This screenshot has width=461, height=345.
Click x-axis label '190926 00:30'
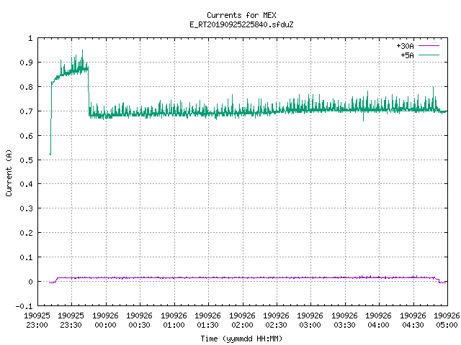(140, 321)
